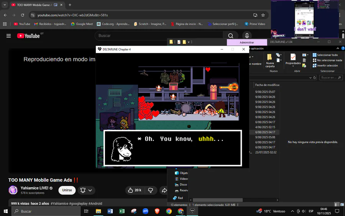Viewport: 345px width, 216px height.
Task: Open Zoom from the taskbar
Action: click(145, 211)
